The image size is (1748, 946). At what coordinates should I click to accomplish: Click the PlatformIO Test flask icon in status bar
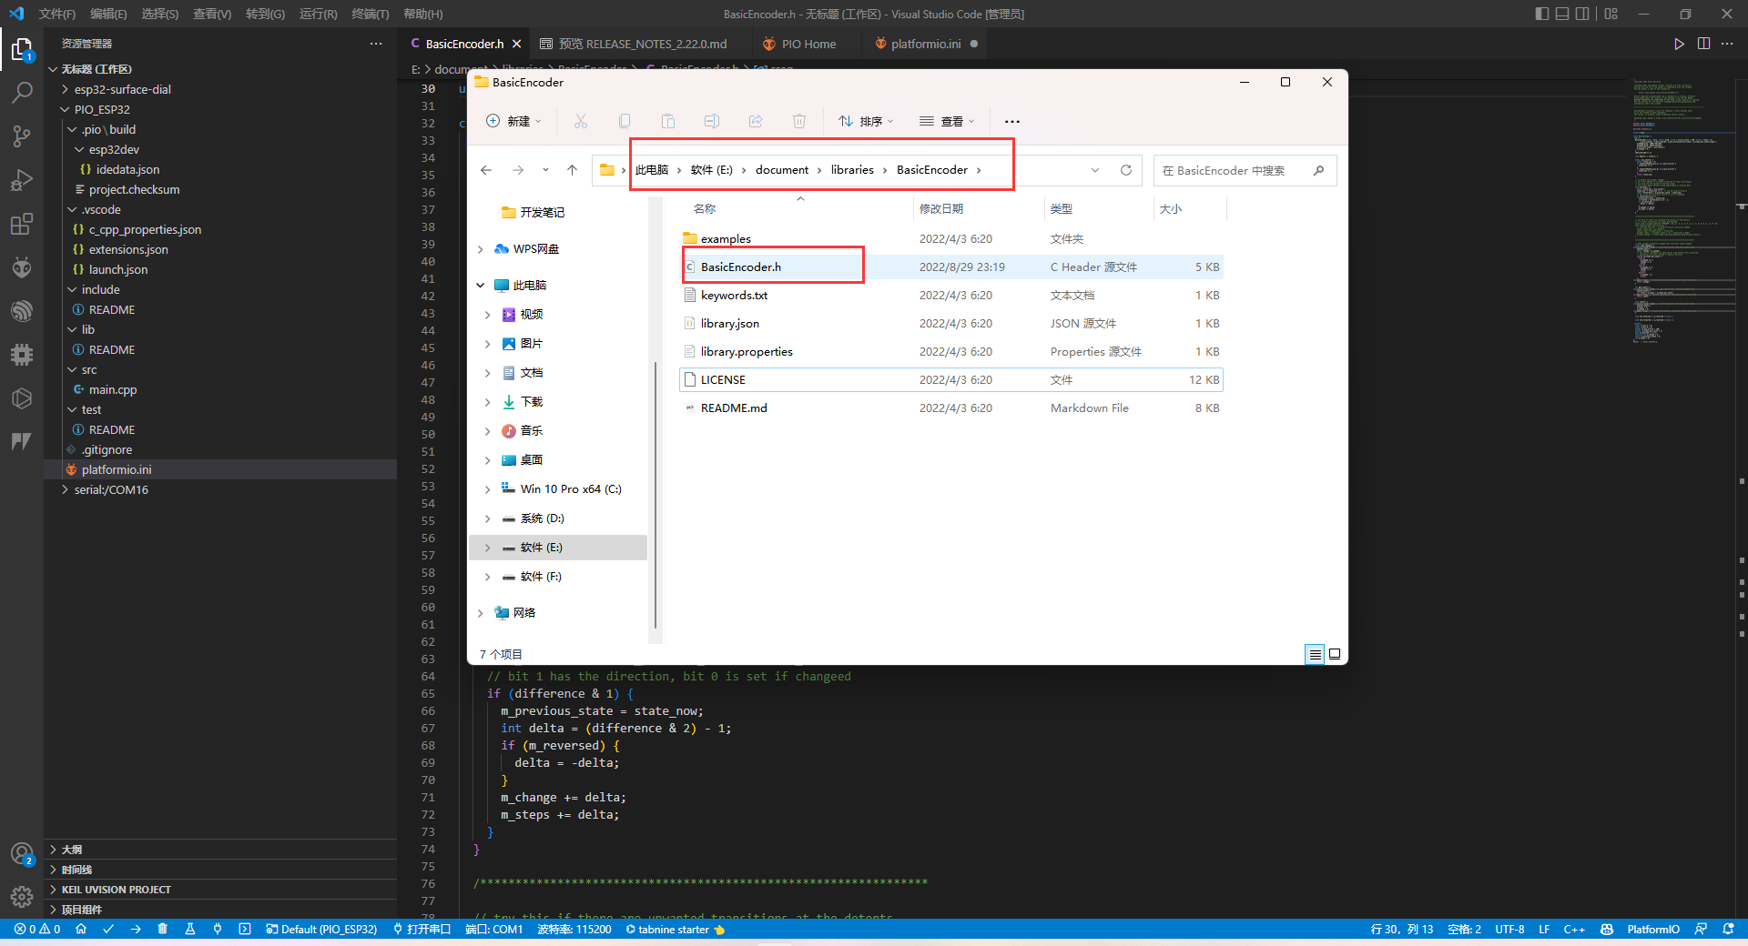click(190, 930)
